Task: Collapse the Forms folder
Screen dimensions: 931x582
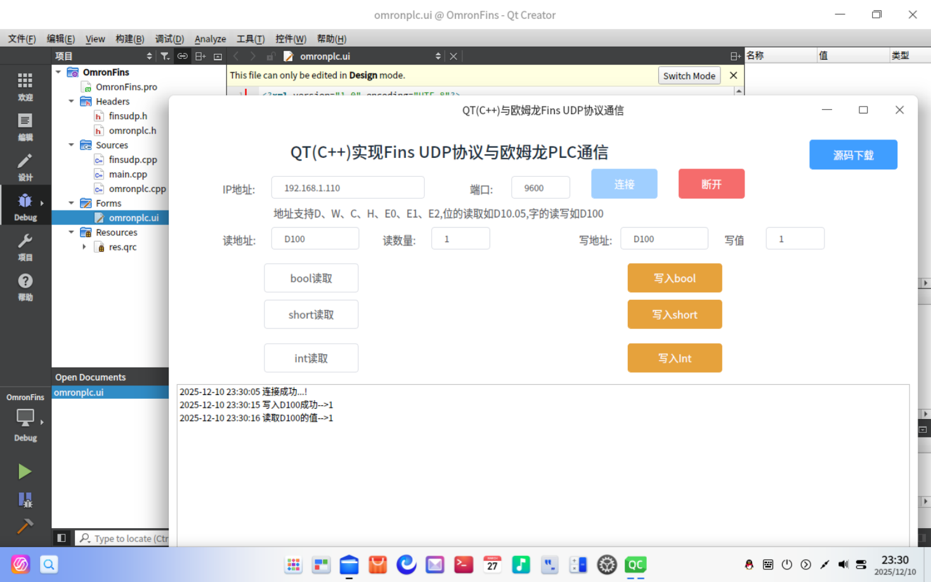Action: [x=71, y=204]
